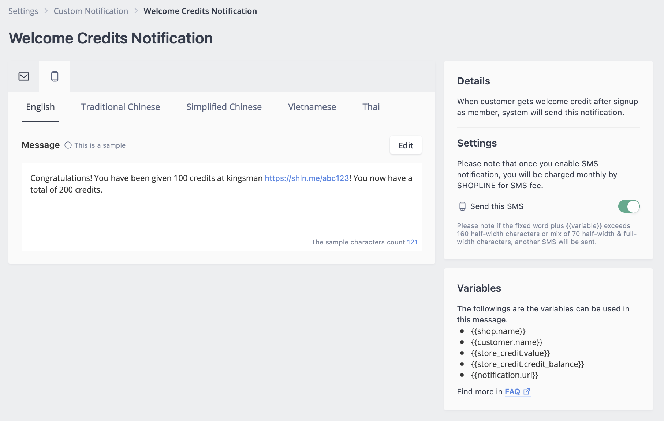Click the sample message text box

222,207
